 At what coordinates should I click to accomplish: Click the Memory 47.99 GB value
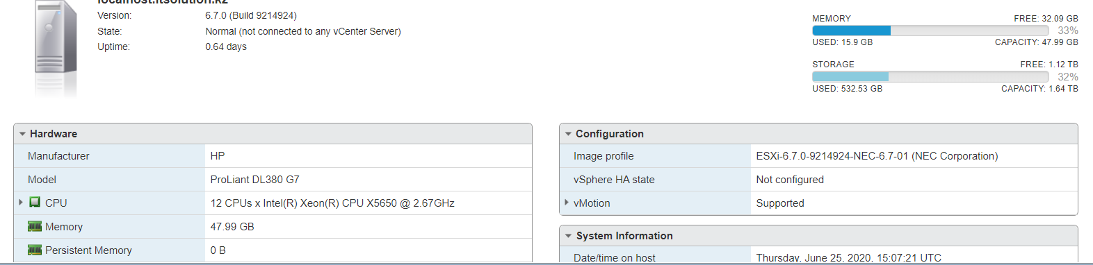[x=232, y=227]
